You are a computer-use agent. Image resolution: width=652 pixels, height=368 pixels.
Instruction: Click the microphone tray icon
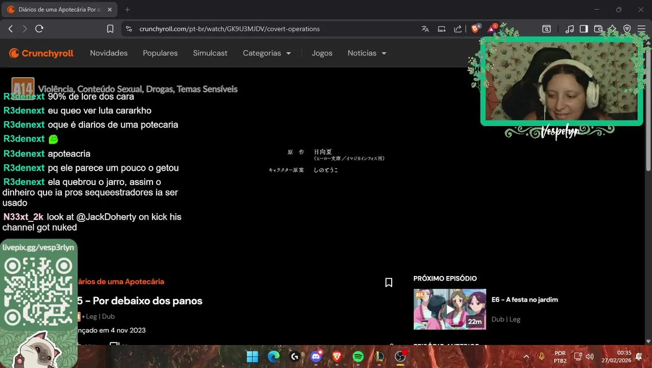pos(542,356)
